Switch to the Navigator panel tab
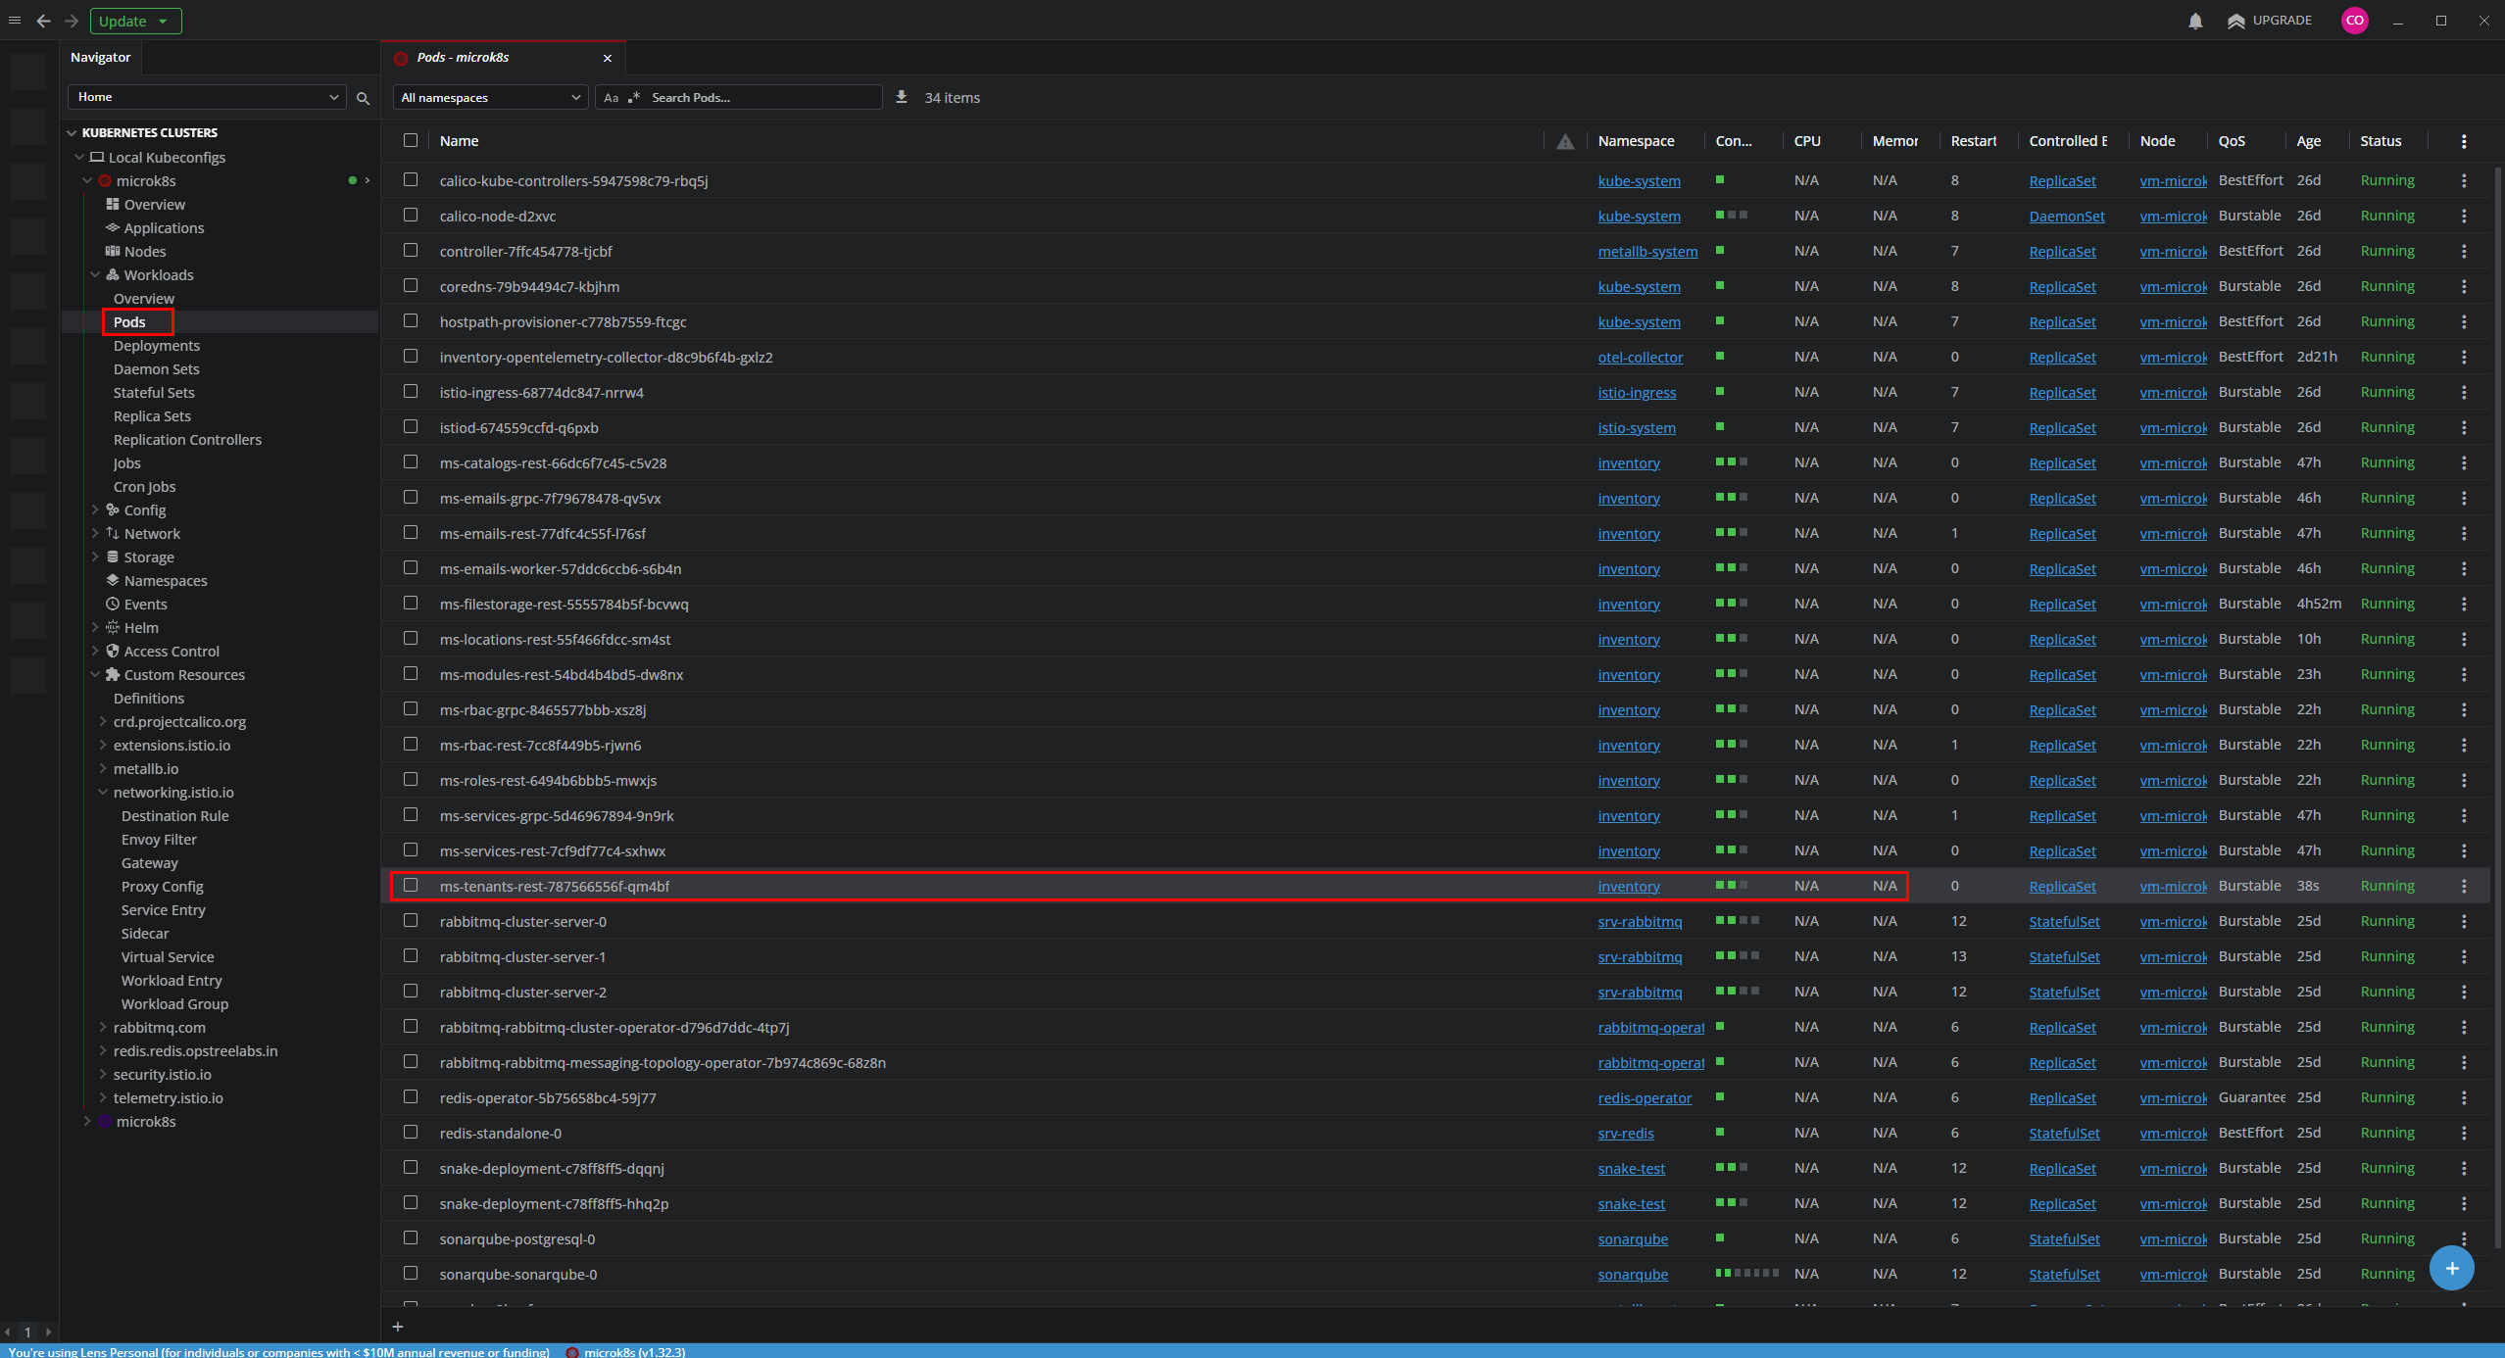The height and width of the screenshot is (1358, 2505). [x=101, y=58]
